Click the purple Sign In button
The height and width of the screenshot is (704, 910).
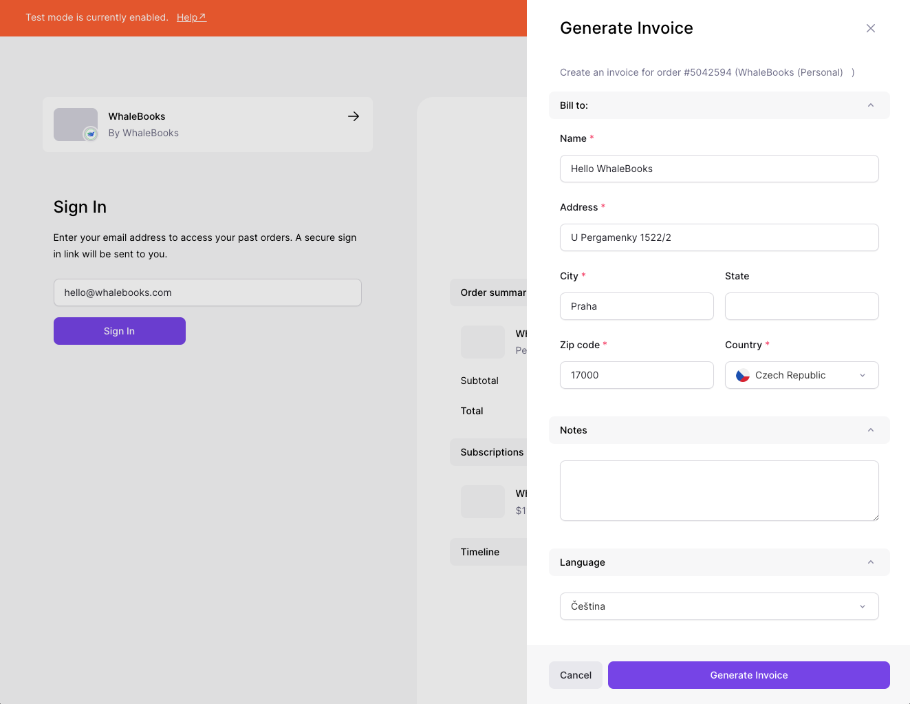[120, 331]
